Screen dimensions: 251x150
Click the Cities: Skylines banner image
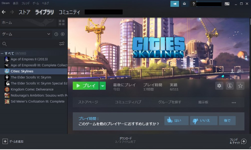coord(158,48)
